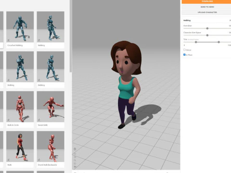Click the 'Trim' label in settings panel
The width and height of the screenshot is (231, 173).
pyautogui.click(x=185, y=39)
